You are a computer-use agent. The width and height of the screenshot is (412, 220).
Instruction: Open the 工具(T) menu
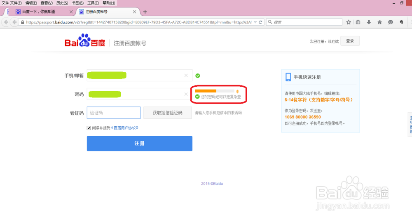tap(93, 3)
